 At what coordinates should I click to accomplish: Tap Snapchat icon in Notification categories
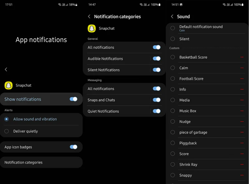click(x=92, y=29)
